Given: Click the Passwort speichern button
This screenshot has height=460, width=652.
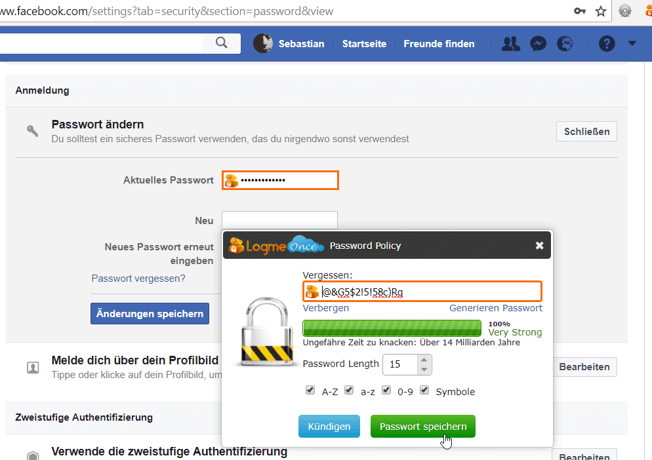Looking at the screenshot, I should [x=423, y=427].
